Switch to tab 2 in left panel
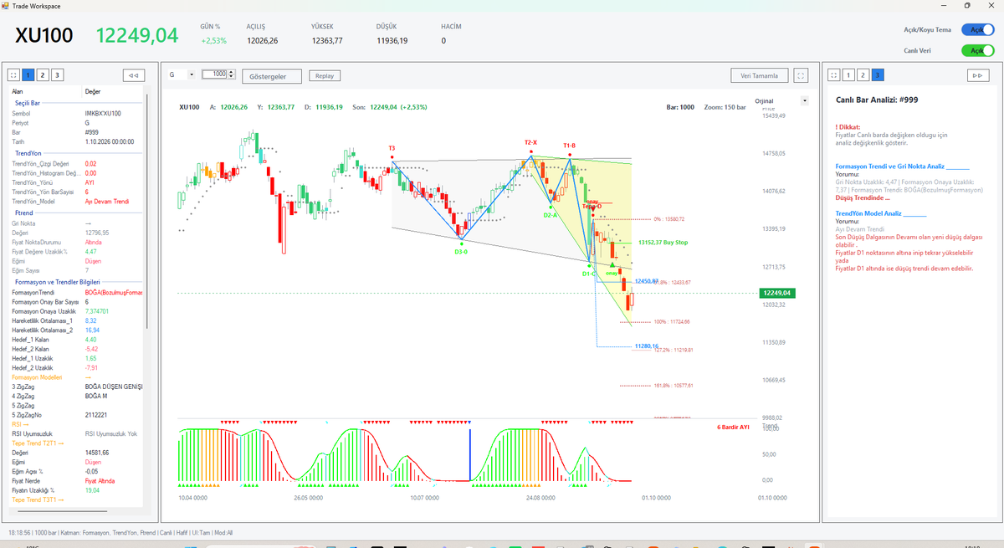 [43, 75]
